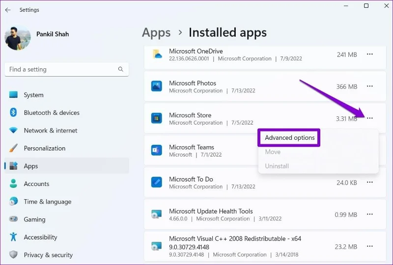Click the Installed apps heading
The width and height of the screenshot is (393, 265).
pos(227,32)
